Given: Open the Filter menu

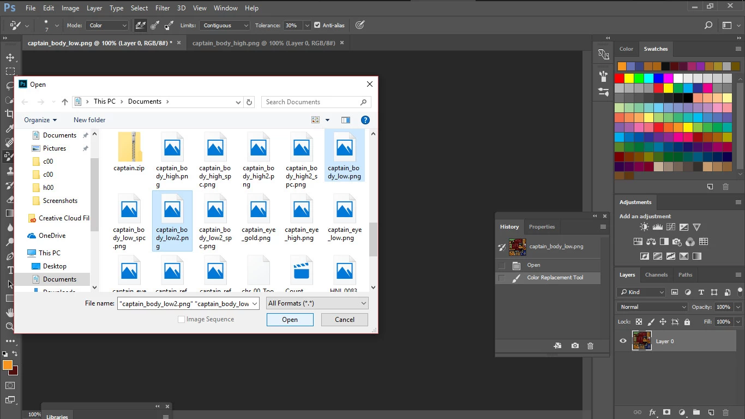Looking at the screenshot, I should pyautogui.click(x=163, y=8).
